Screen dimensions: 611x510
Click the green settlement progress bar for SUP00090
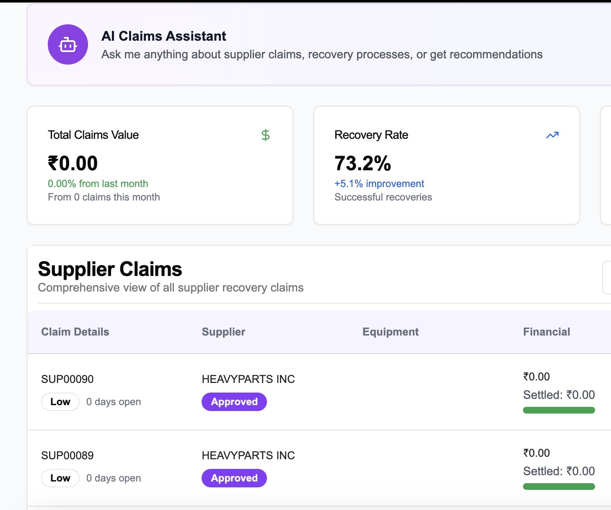pos(559,410)
